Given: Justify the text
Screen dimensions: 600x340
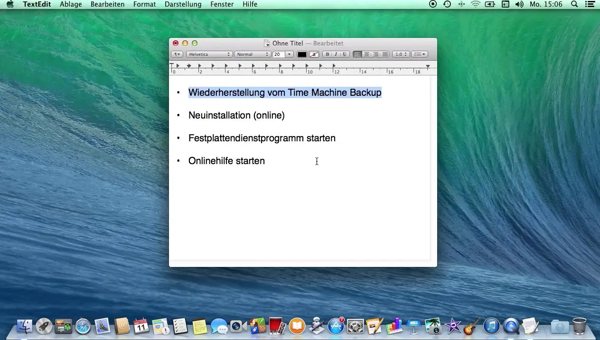Looking at the screenshot, I should 384,55.
